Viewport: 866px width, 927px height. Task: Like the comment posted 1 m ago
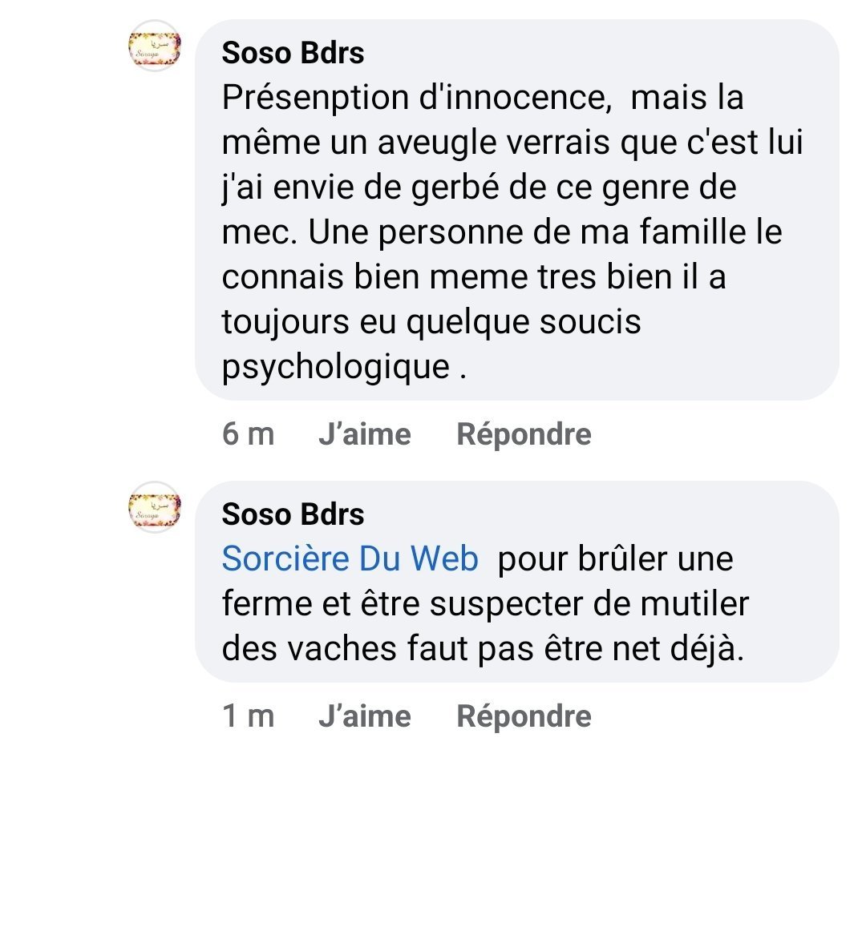[x=364, y=716]
